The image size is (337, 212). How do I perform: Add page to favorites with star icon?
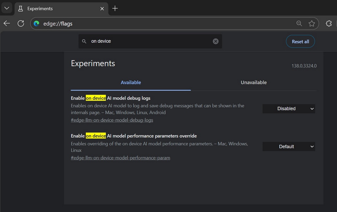click(x=311, y=24)
